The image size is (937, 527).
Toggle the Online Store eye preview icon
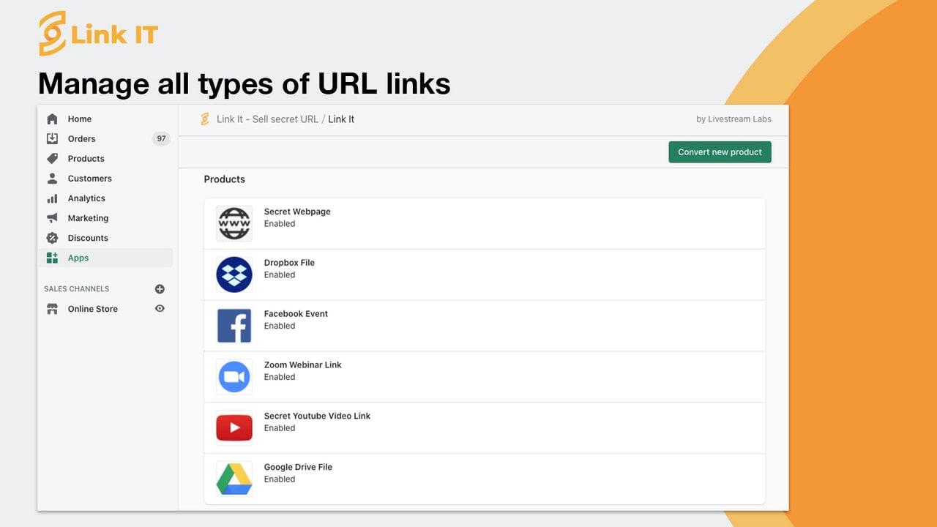(160, 309)
